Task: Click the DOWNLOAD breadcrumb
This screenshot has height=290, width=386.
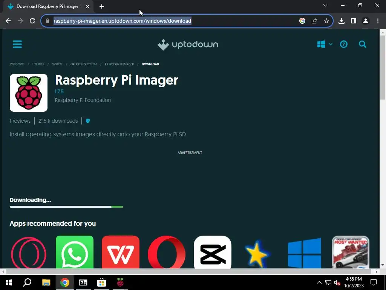Action: click(x=150, y=64)
